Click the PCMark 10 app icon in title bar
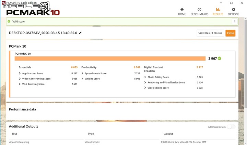The image size is (247, 145). [x=3, y=2]
